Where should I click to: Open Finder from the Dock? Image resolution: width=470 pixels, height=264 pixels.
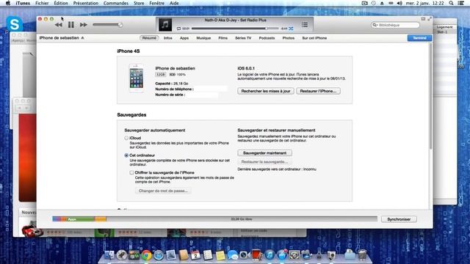pyautogui.click(x=109, y=255)
